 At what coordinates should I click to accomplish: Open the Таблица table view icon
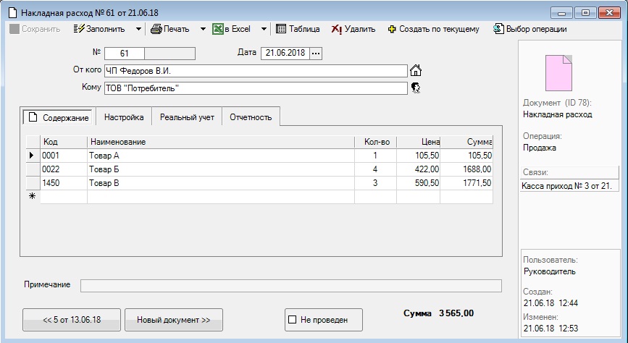point(281,30)
